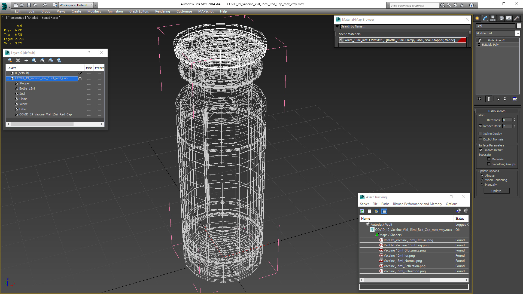Screen dimensions: 523x294
Task: Select the When Rendering radio option
Action: click(482, 180)
